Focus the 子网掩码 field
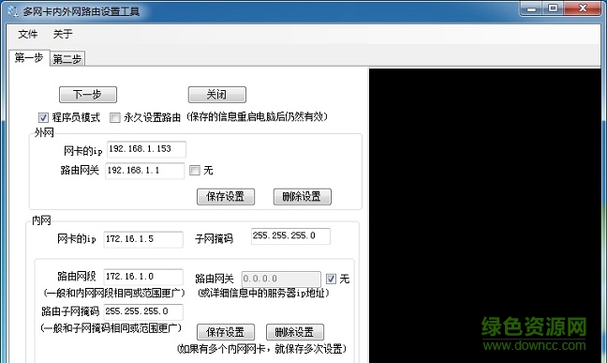This screenshot has height=363, width=608. (x=290, y=236)
